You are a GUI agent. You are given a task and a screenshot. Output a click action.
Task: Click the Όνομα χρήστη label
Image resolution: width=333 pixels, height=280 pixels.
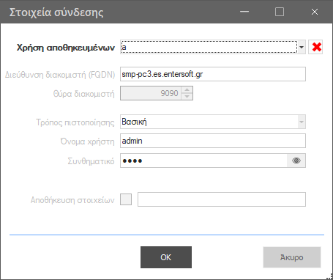click(87, 141)
